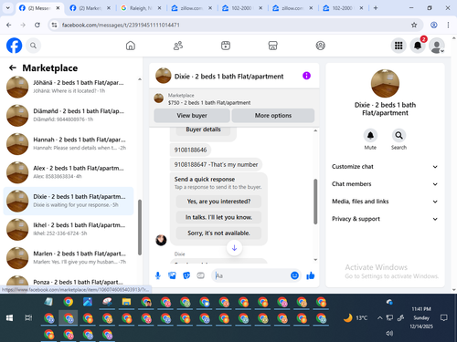Attach a photo using the image icon
The height and width of the screenshot is (342, 457).
pos(172,275)
